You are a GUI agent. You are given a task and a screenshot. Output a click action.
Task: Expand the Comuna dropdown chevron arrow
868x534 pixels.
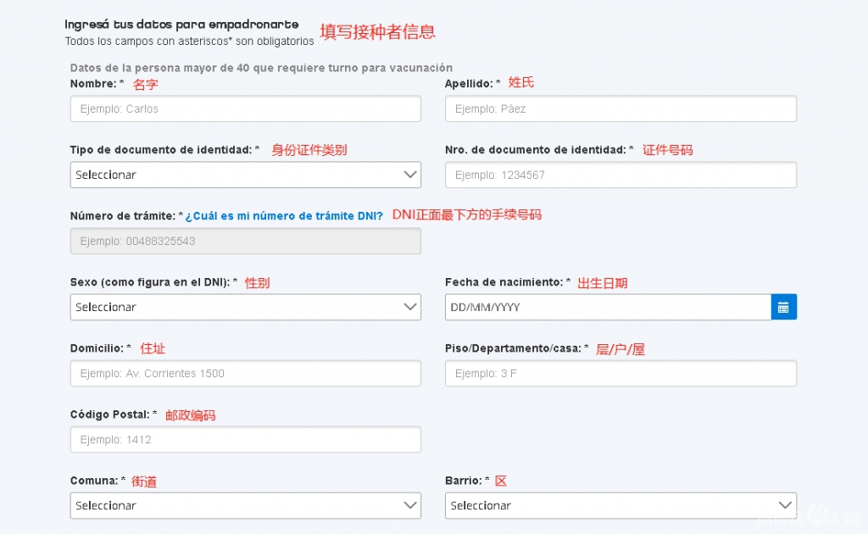pos(410,505)
